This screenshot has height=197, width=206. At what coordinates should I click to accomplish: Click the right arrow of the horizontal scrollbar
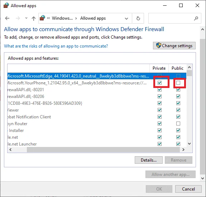pos(183,150)
